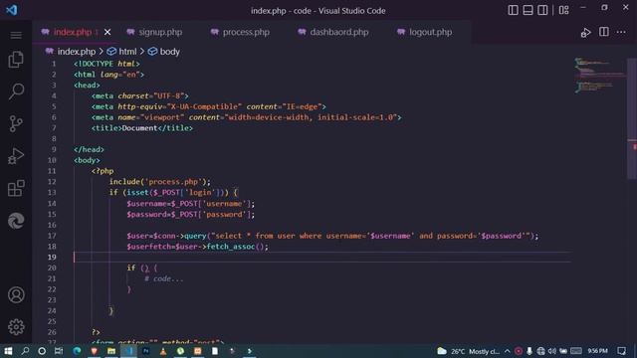Open Brave browser from the taskbar
The height and width of the screenshot is (358, 637).
[x=95, y=351]
